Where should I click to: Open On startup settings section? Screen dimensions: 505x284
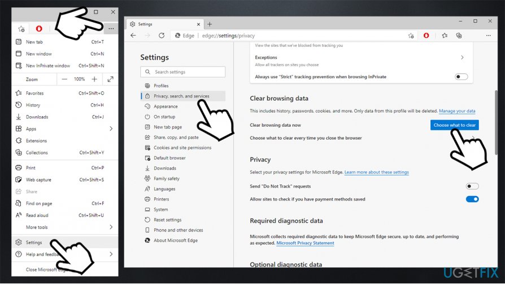pos(182,117)
